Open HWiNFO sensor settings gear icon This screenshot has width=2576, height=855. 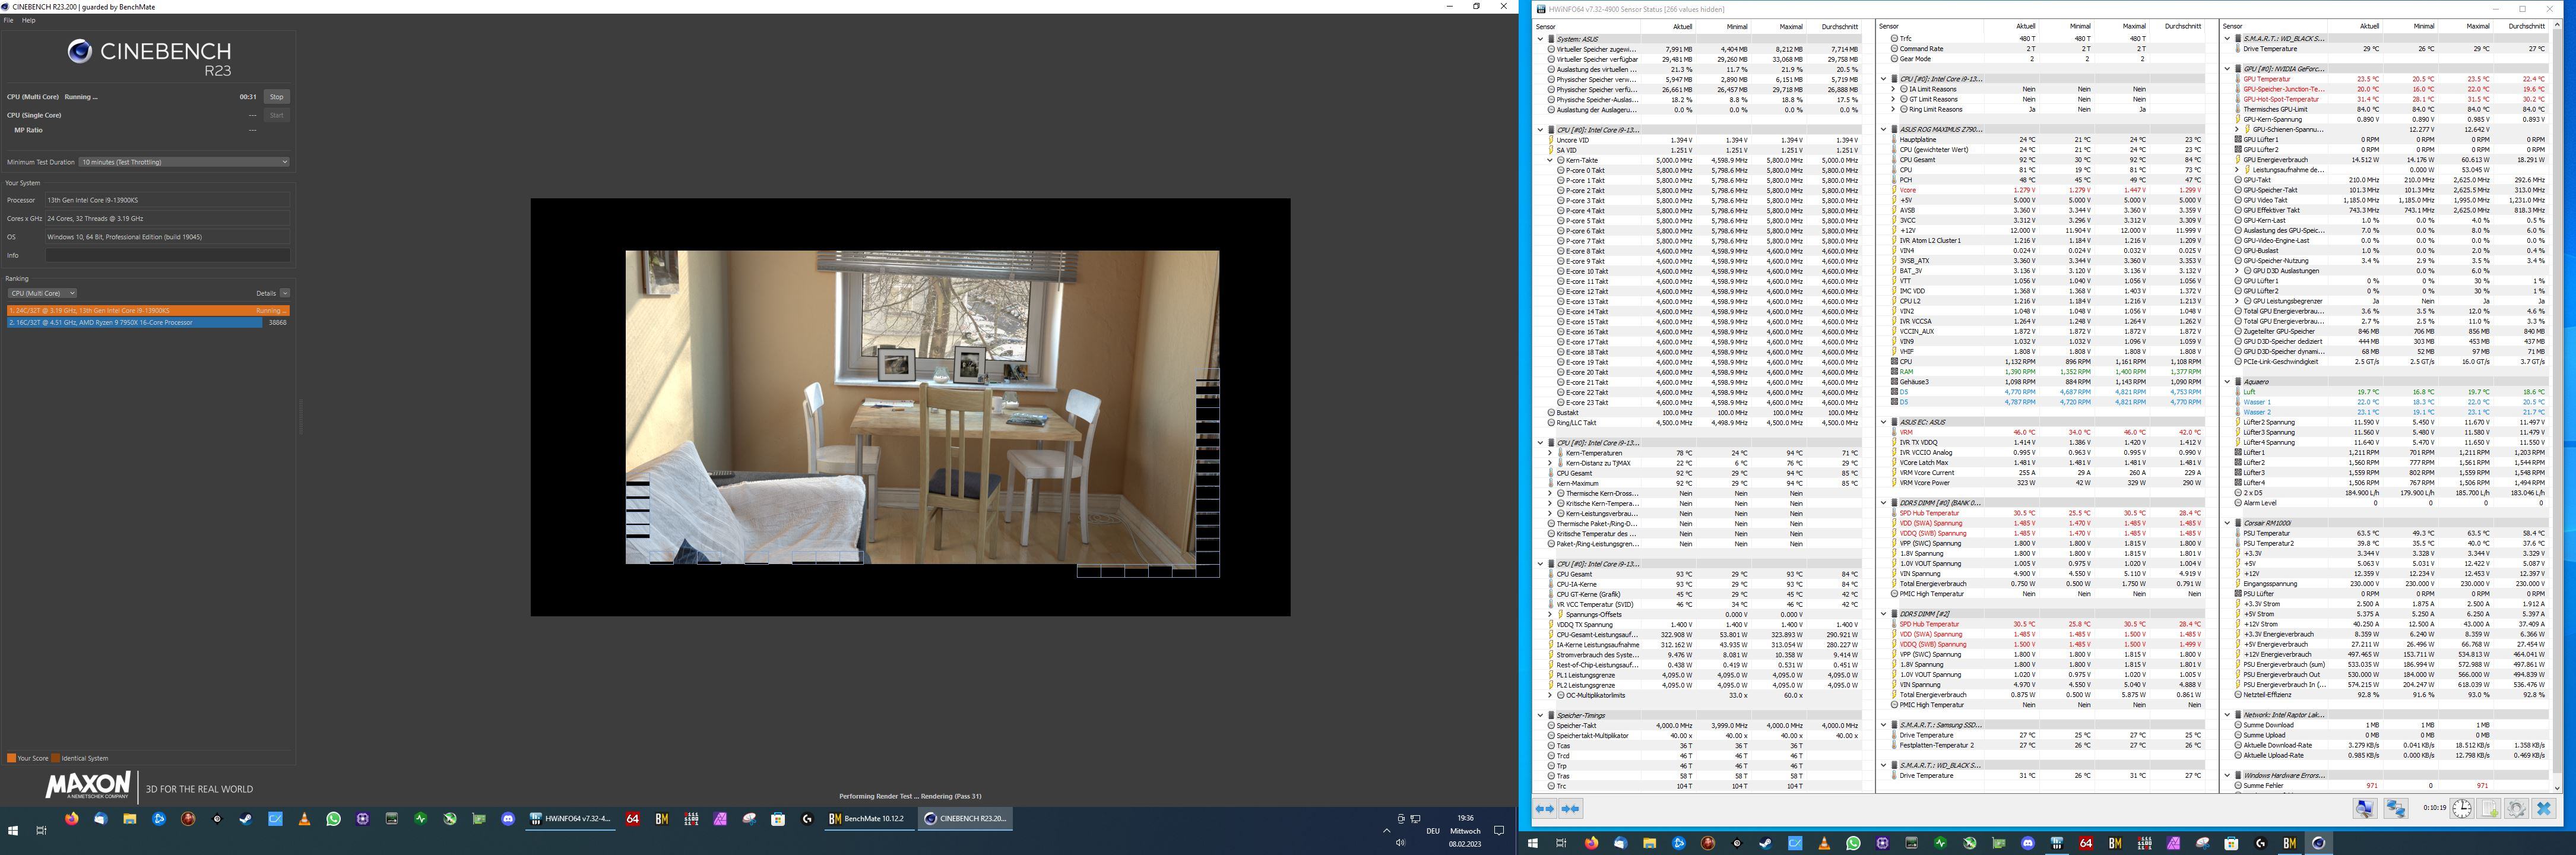[2516, 809]
